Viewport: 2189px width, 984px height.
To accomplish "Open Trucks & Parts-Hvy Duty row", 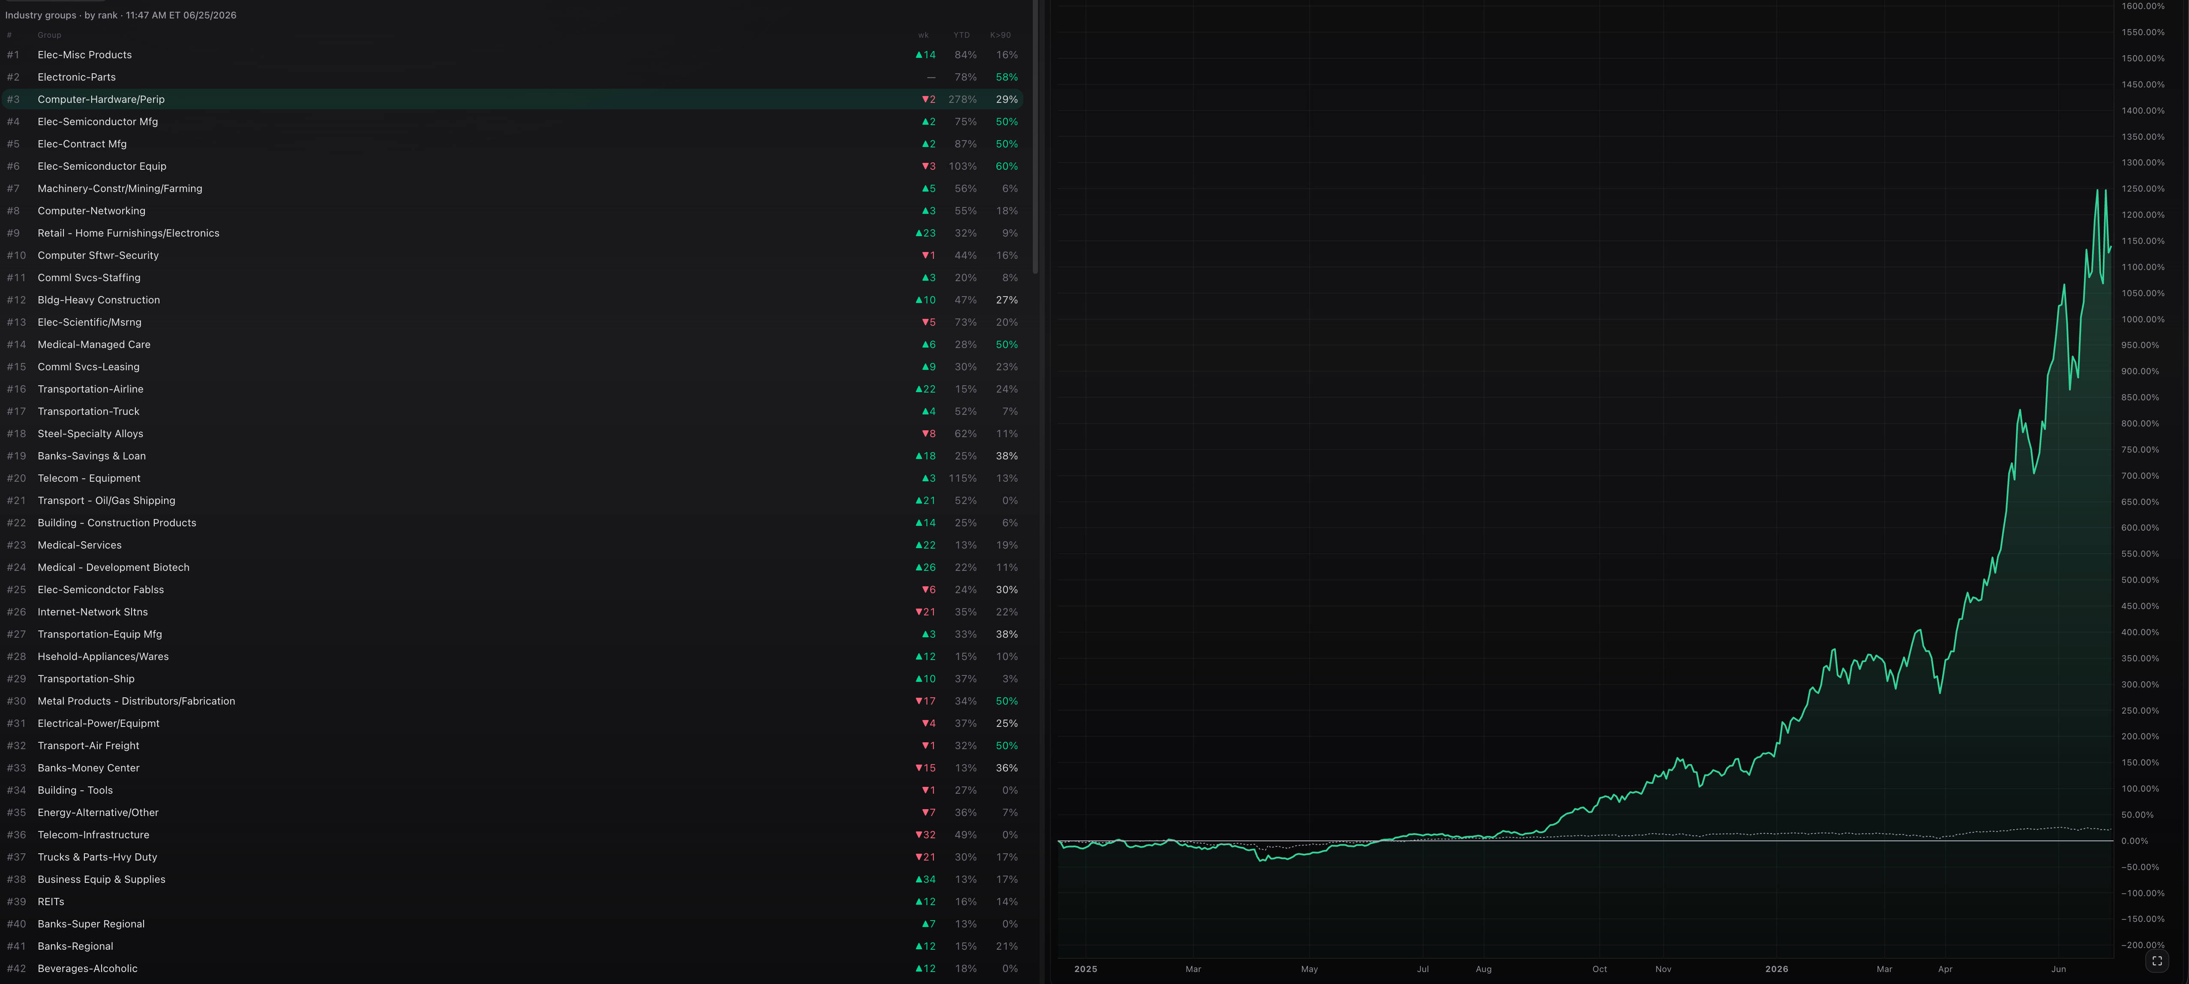I will (x=513, y=858).
